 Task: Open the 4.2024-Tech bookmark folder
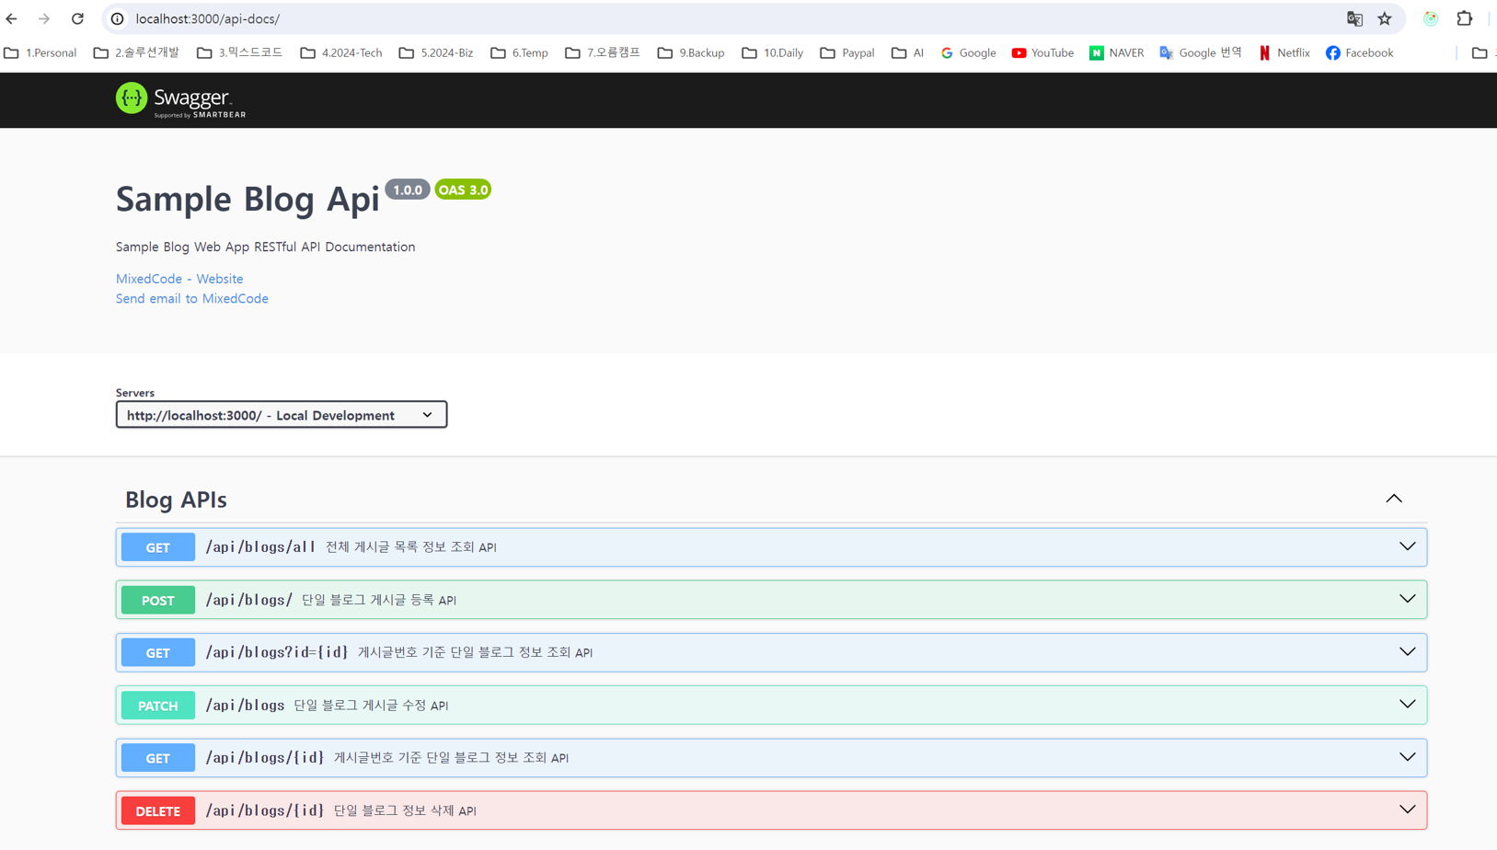point(341,53)
